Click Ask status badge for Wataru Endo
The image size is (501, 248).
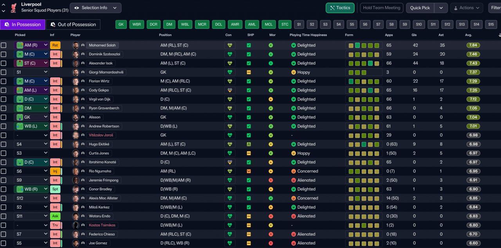[x=55, y=216]
